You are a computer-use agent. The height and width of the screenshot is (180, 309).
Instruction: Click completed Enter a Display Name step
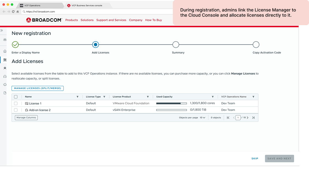(x=15, y=45)
